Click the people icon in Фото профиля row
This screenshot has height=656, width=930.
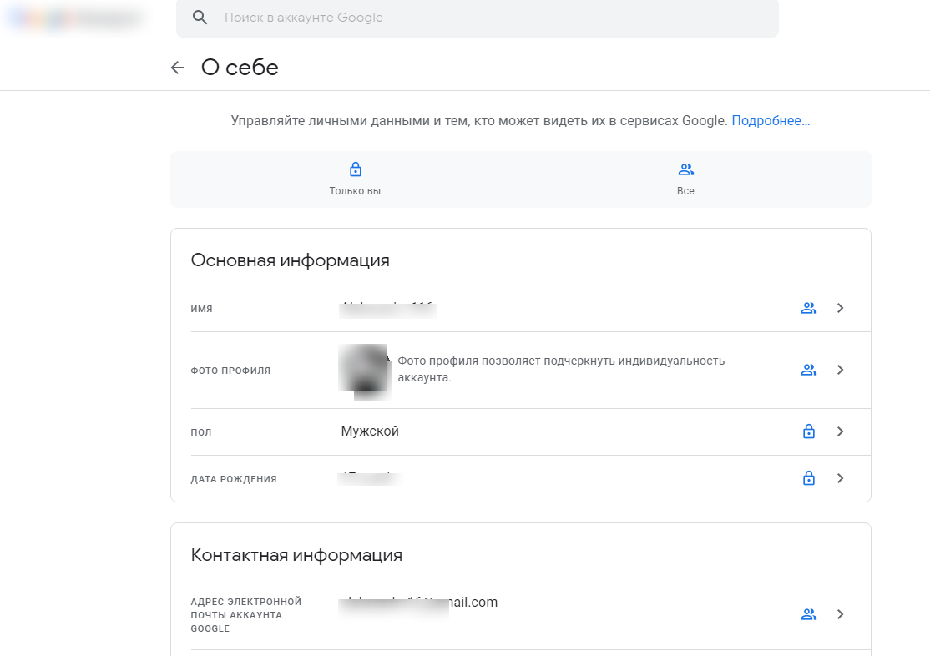pos(808,370)
